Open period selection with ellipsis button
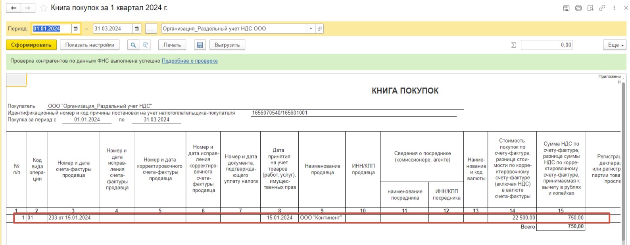 [x=151, y=29]
